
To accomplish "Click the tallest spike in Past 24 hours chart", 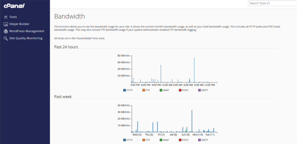I will click(194, 69).
